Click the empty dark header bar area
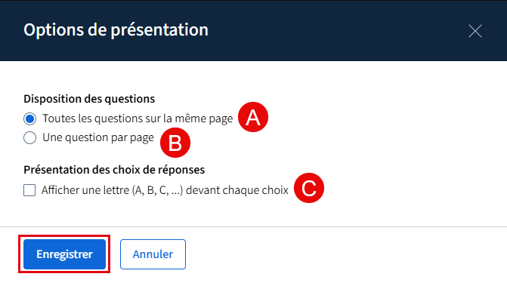507x286 pixels. tap(336, 31)
